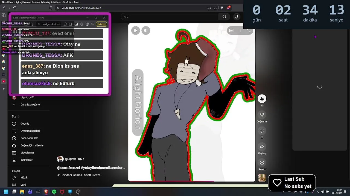
Task: Open Leo AI icon in KickBot widget
Action: (81, 24)
